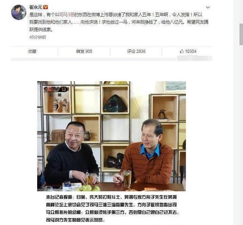Click the orange verified badge icon
243x225 pixels.
[x=46, y=7]
